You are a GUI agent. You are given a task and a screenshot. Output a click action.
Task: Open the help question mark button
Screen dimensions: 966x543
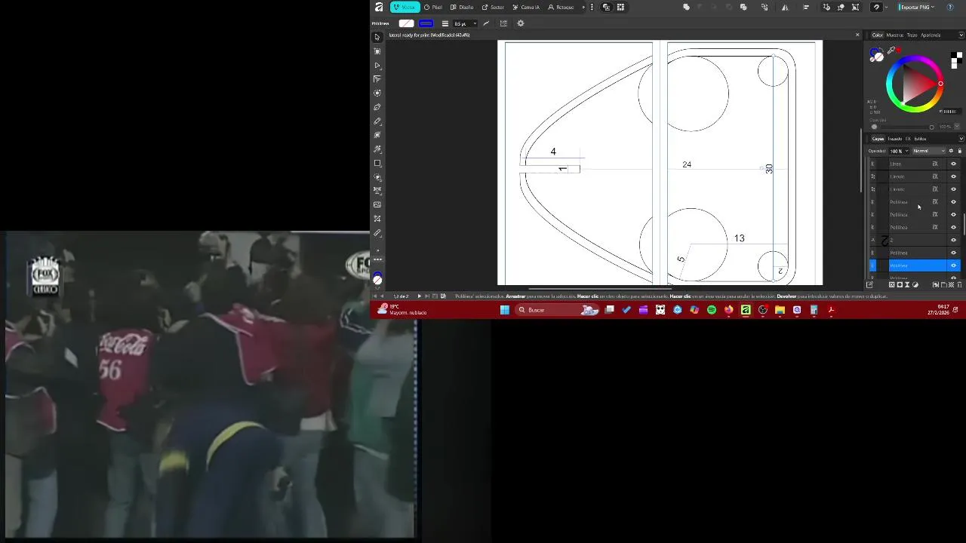(950, 7)
